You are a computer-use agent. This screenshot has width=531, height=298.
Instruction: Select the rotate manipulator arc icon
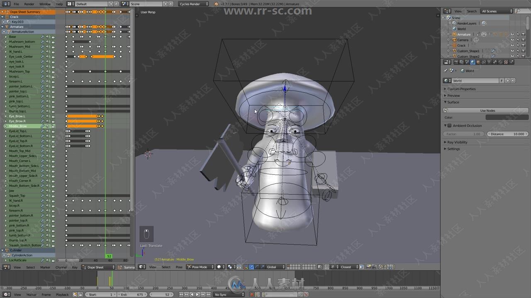coord(257,267)
